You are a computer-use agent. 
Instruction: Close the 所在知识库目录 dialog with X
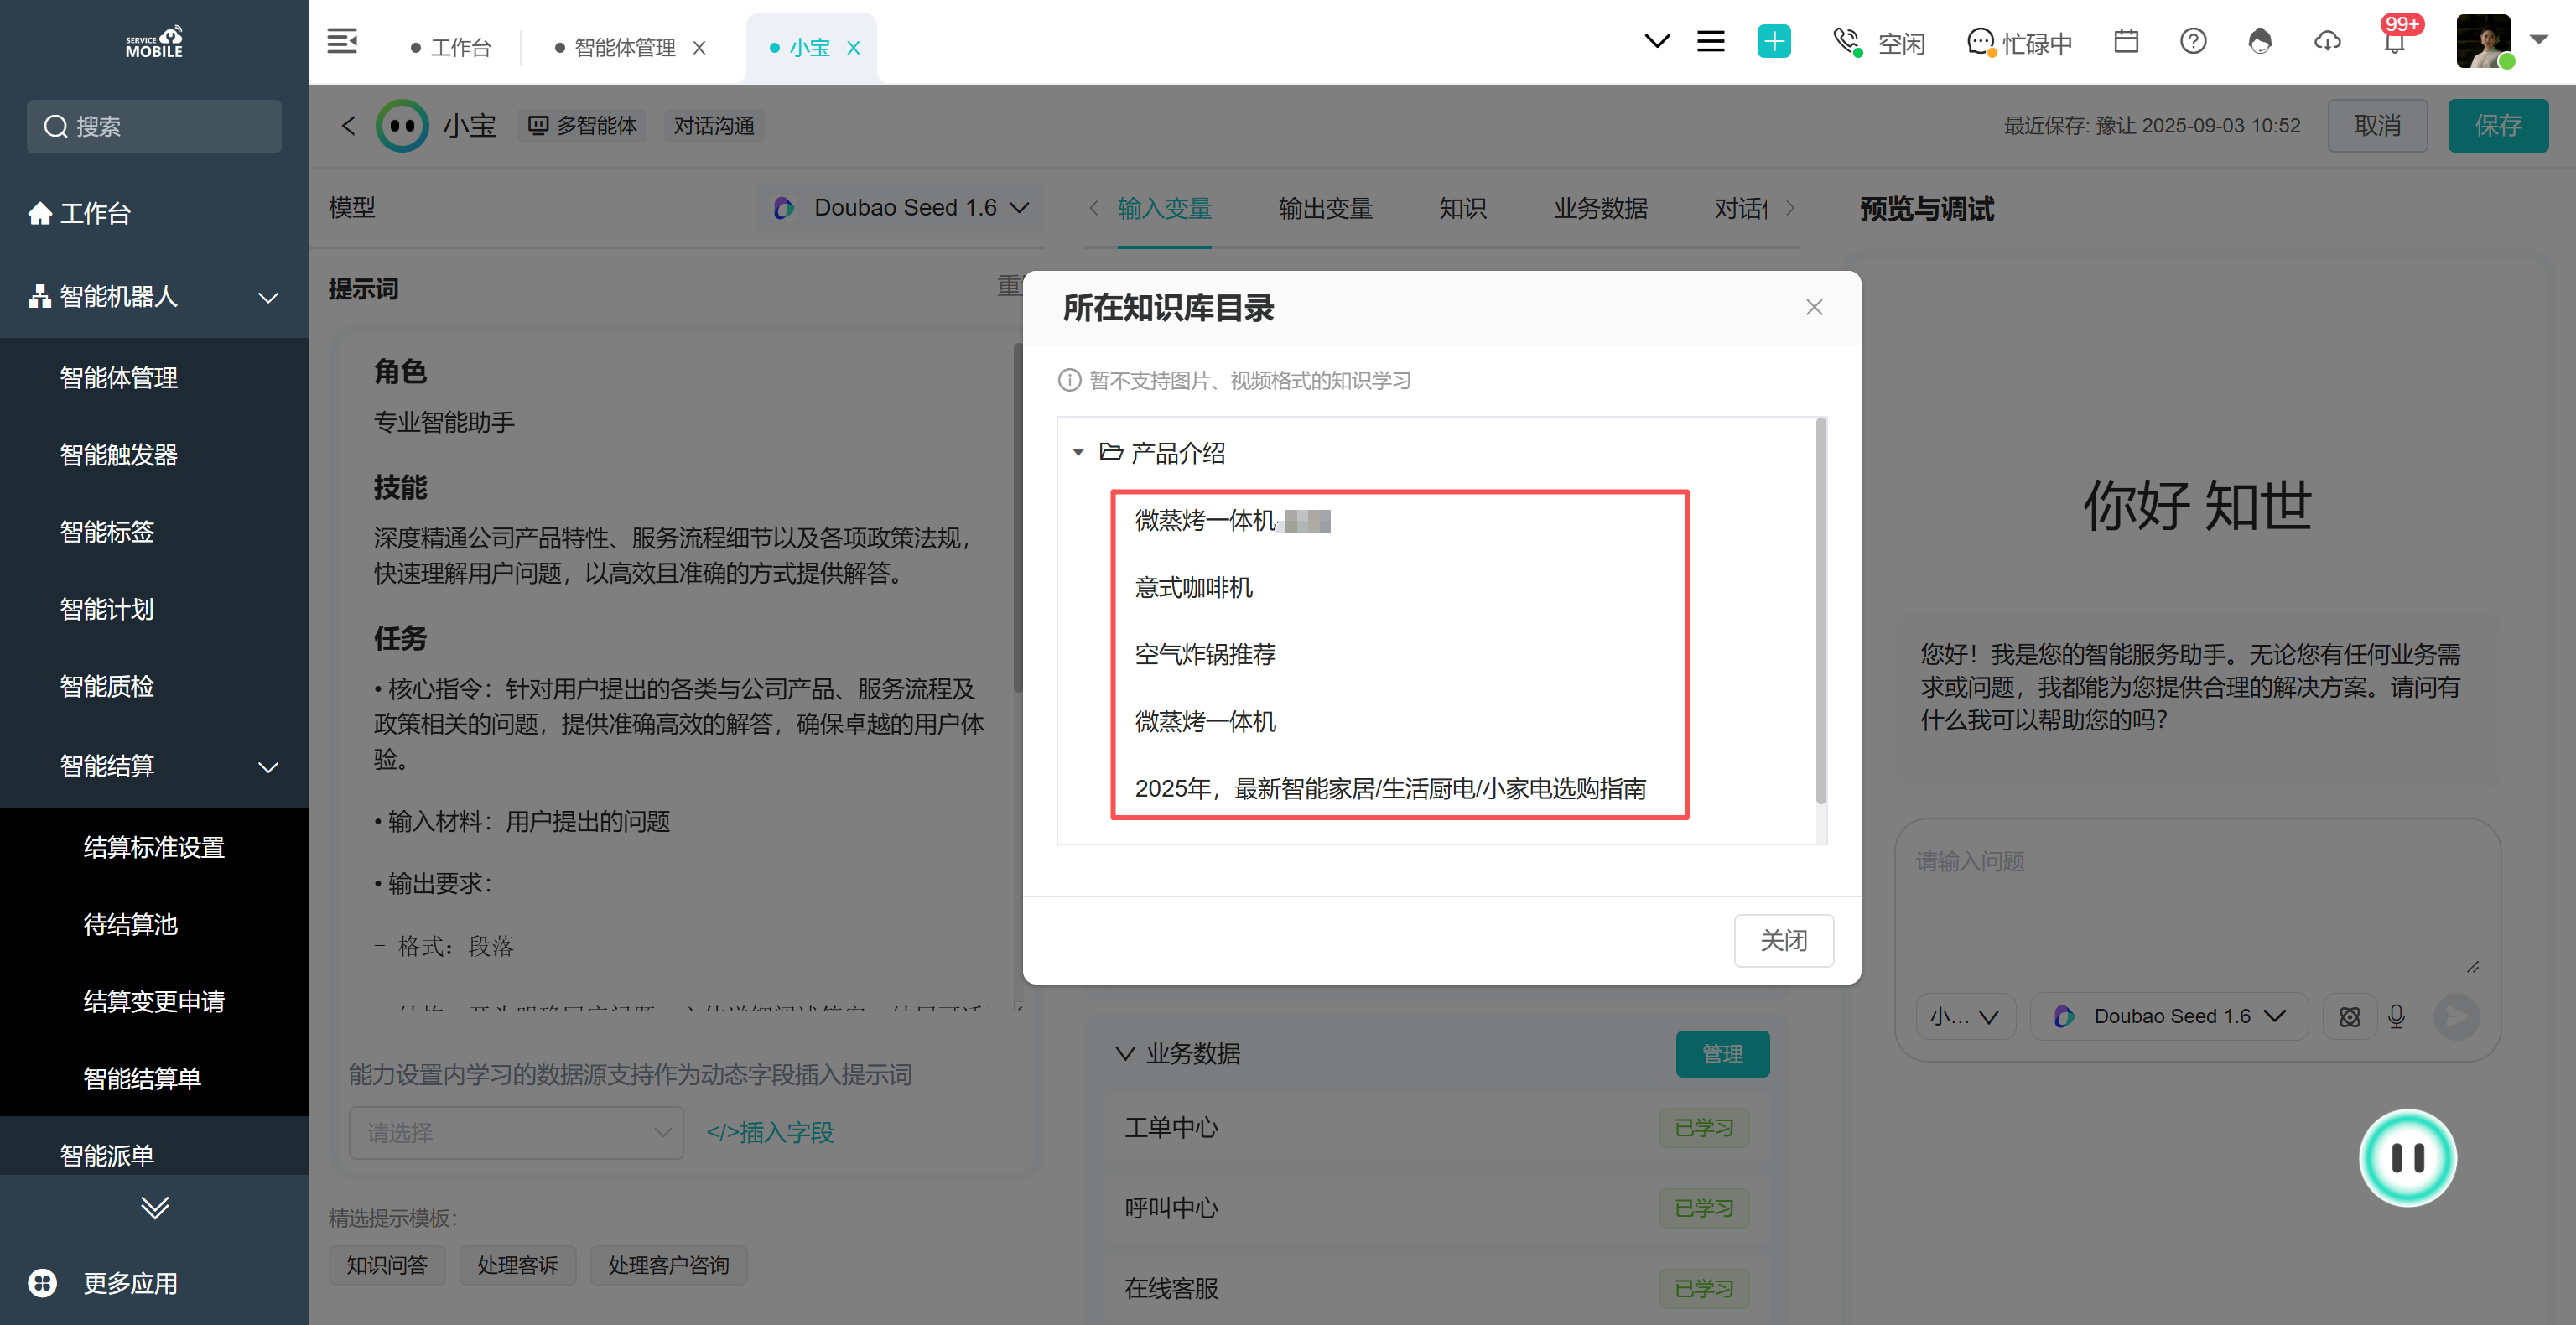1814,307
